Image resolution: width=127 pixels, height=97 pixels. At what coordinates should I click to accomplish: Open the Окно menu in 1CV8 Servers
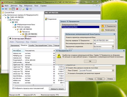click(36, 6)
